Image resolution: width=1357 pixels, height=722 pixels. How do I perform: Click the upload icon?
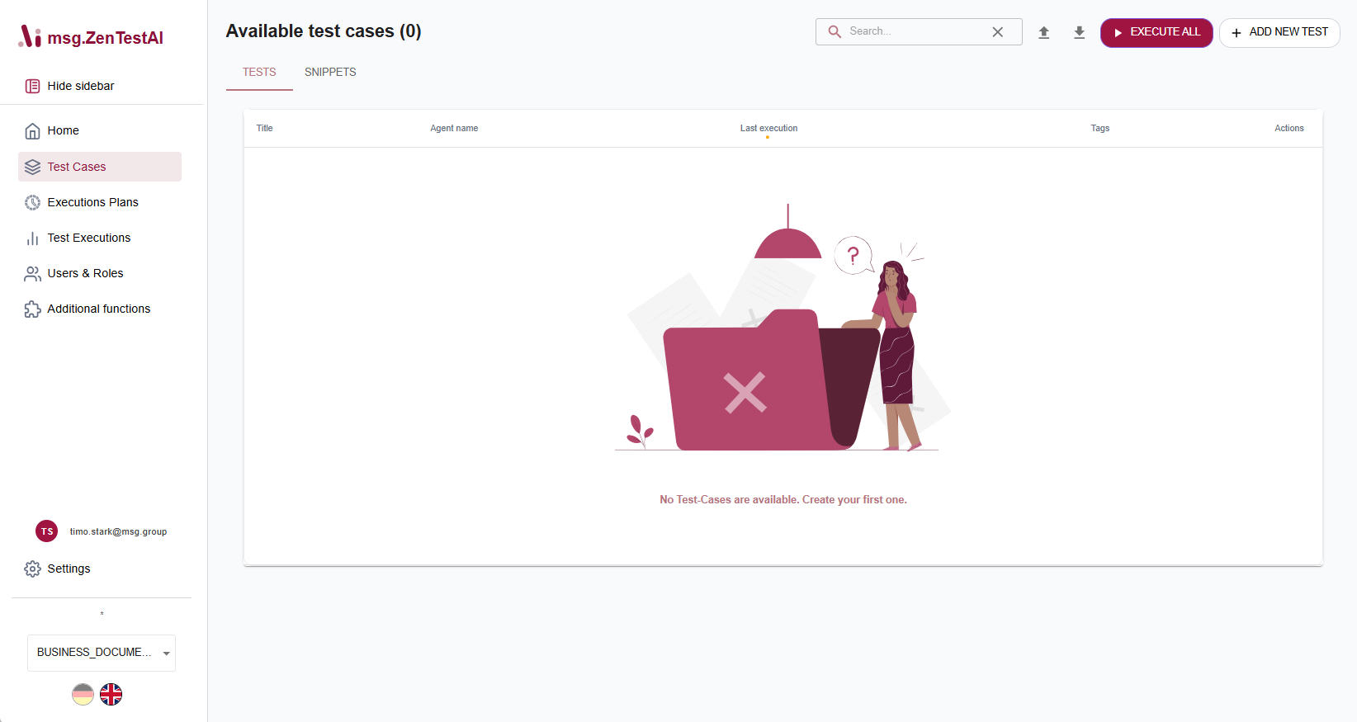point(1043,32)
